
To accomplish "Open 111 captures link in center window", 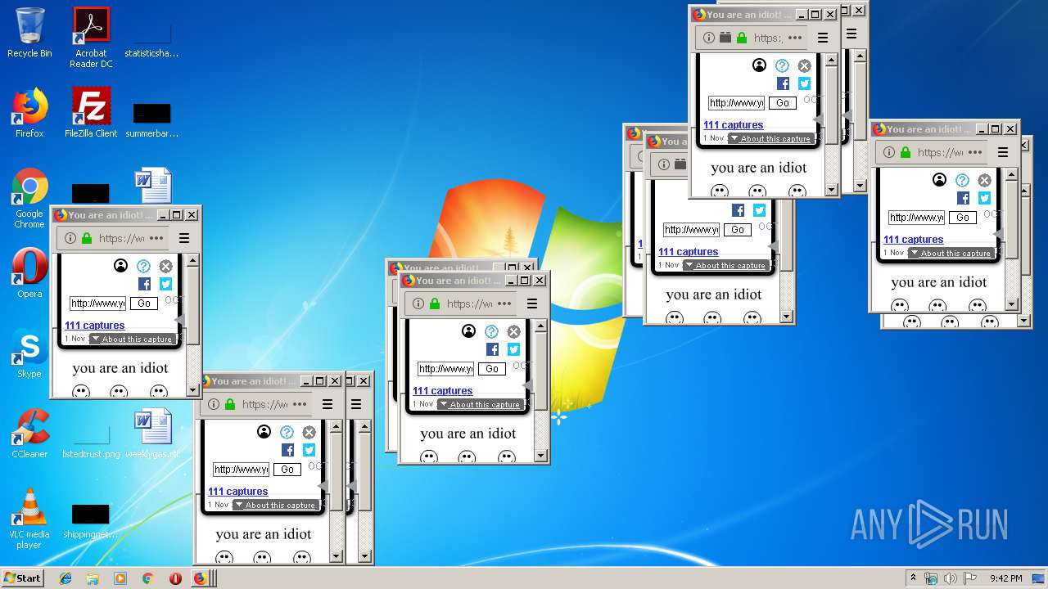I will (443, 391).
